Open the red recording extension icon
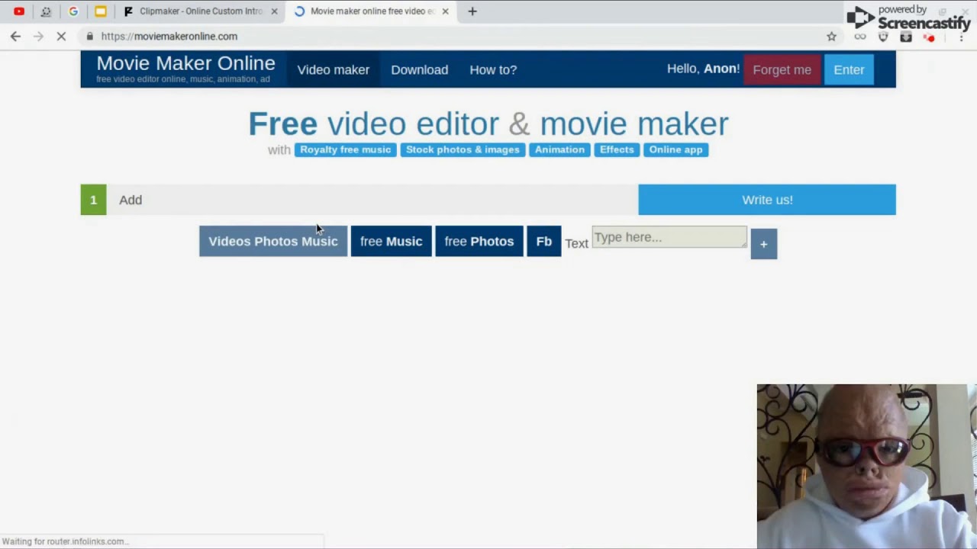Image resolution: width=977 pixels, height=549 pixels. 929,37
